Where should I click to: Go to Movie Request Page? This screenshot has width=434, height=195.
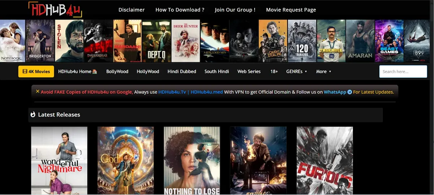point(291,10)
